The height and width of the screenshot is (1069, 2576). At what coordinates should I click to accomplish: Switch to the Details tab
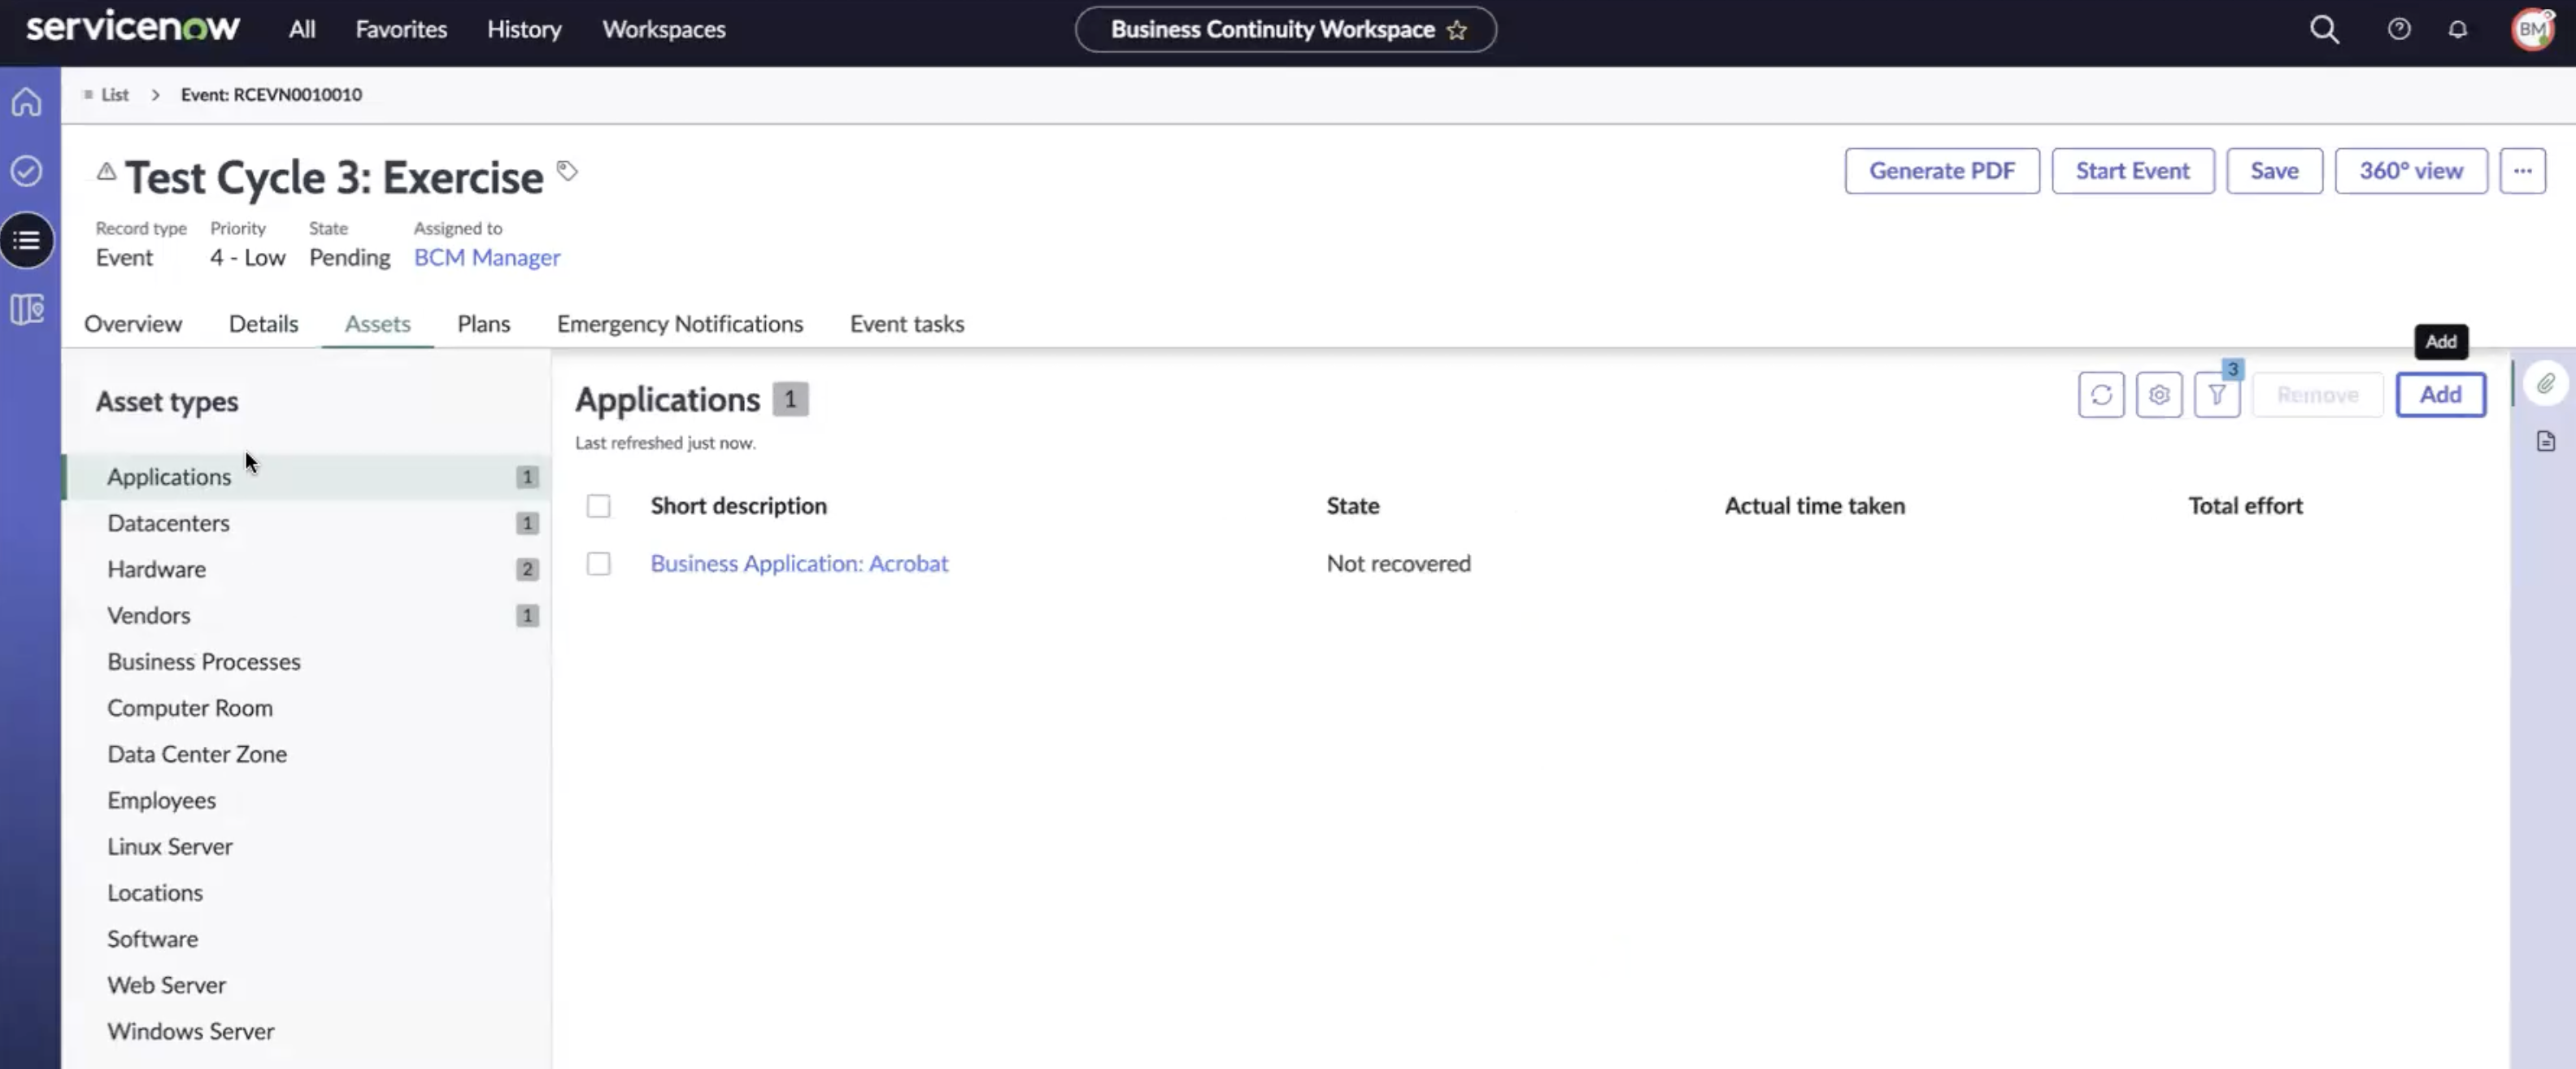(x=263, y=323)
